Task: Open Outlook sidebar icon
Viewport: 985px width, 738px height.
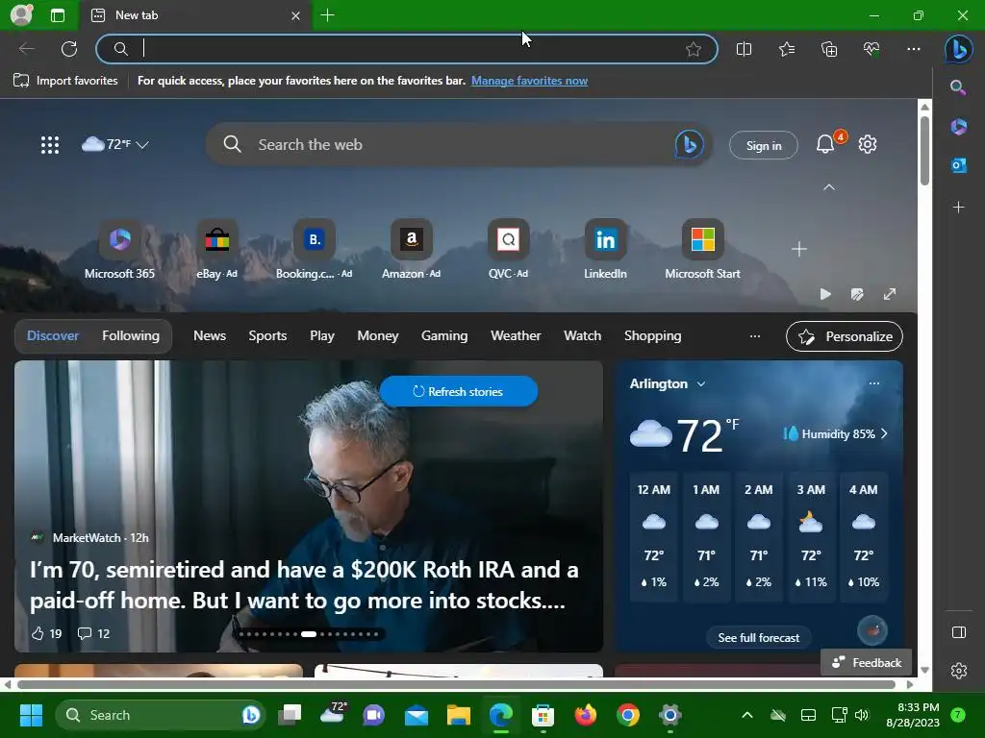Action: (959, 165)
